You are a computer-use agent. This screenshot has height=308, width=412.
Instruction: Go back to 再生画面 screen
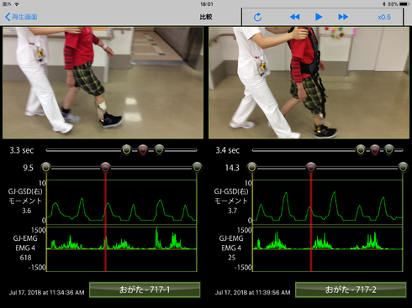coord(21,17)
